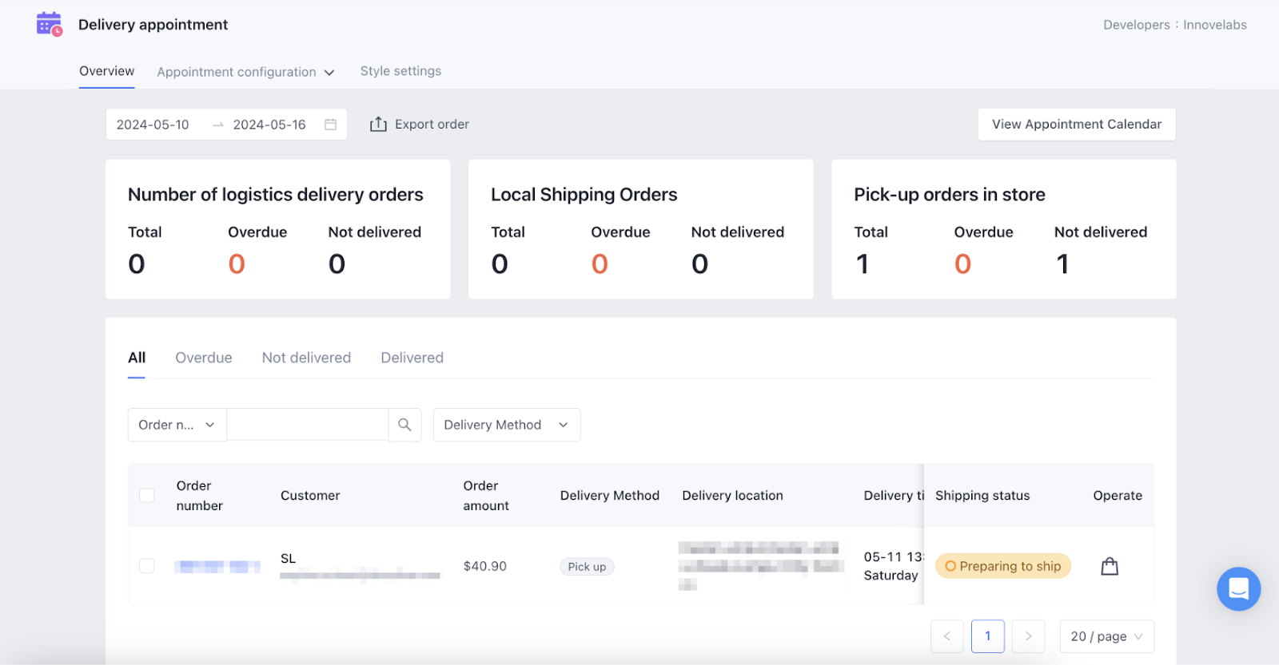This screenshot has width=1279, height=665.
Task: Click the shopping bag operate icon
Action: 1110,567
